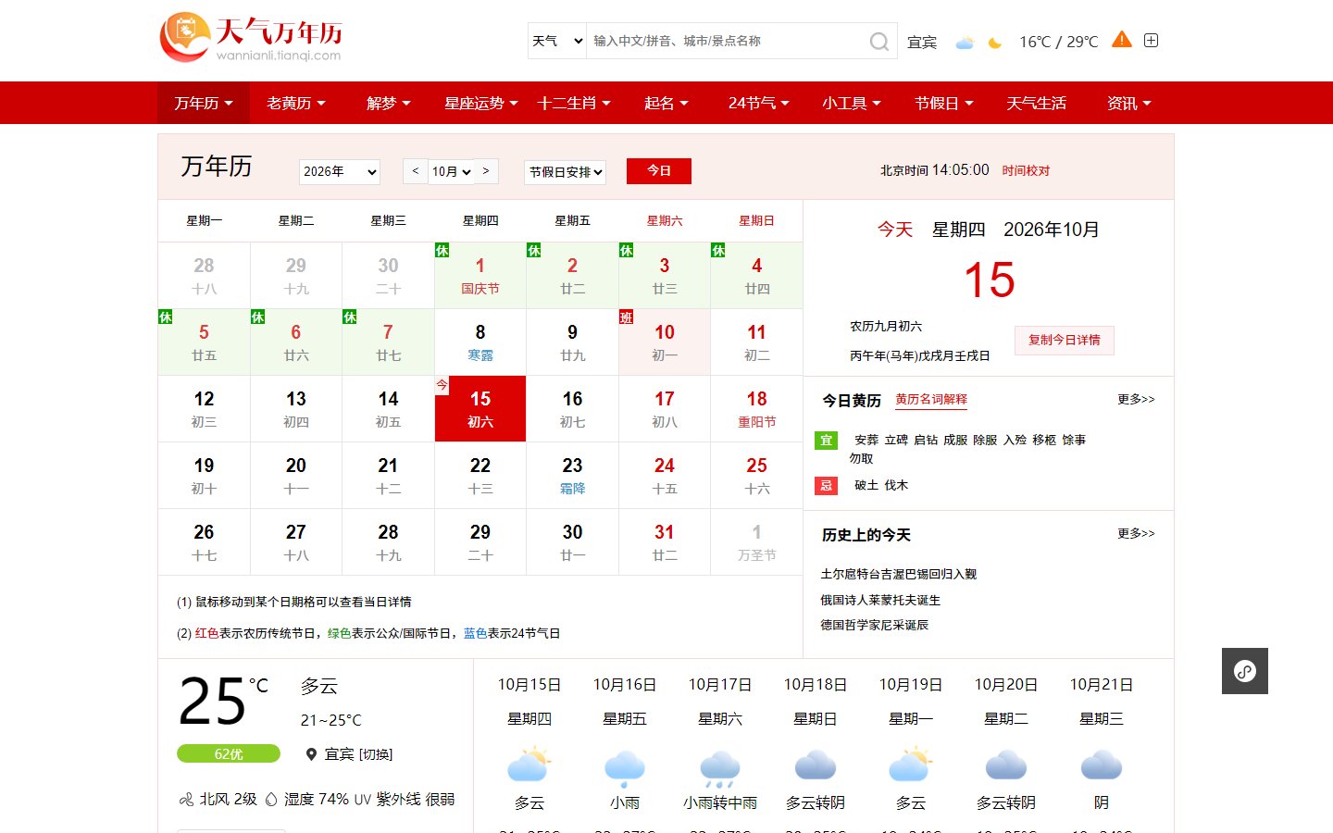The width and height of the screenshot is (1333, 833).
Task: Go to previous month arrow
Action: point(416,171)
